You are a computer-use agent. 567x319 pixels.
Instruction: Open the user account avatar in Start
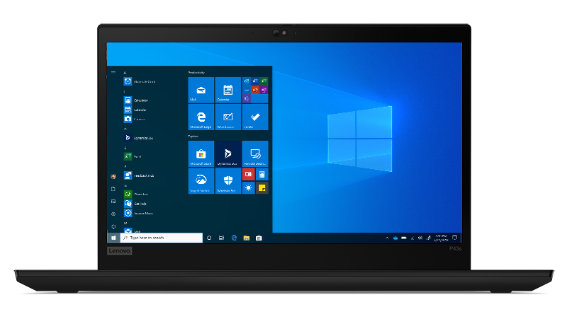[x=113, y=176]
